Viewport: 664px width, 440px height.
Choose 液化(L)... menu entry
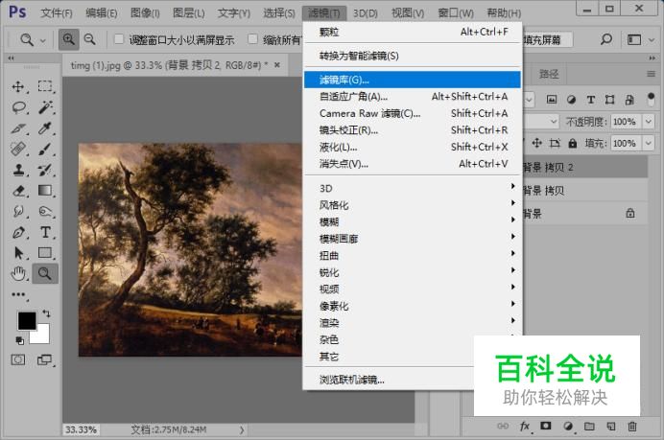point(413,148)
